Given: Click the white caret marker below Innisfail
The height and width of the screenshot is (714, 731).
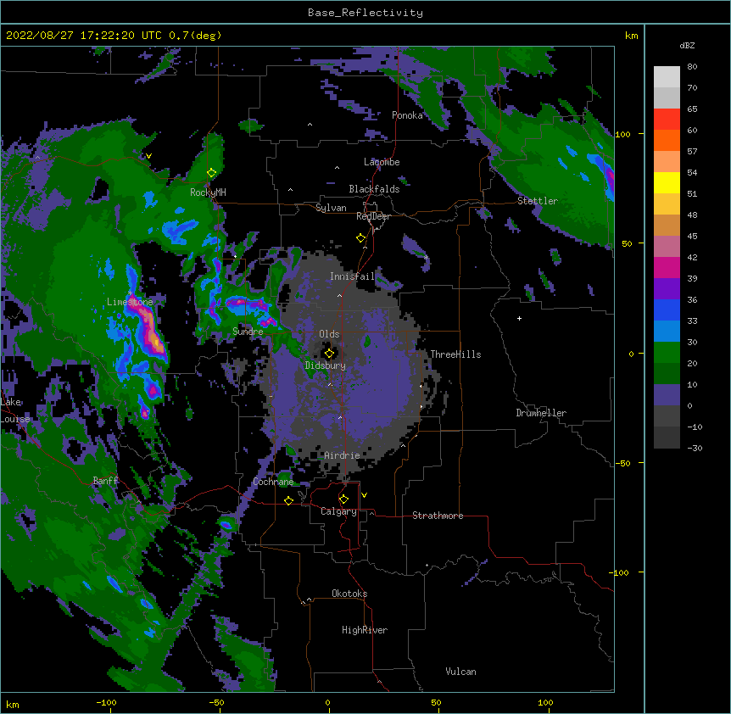Looking at the screenshot, I should tap(339, 295).
